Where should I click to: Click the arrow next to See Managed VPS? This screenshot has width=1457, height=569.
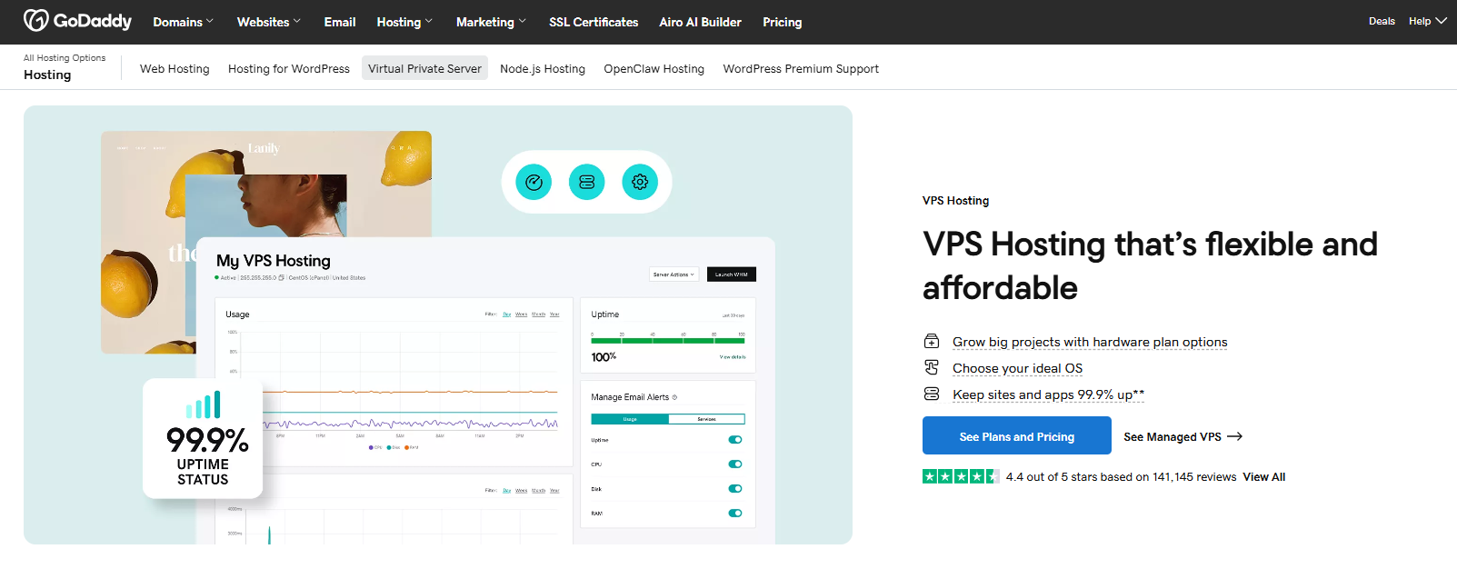1234,437
